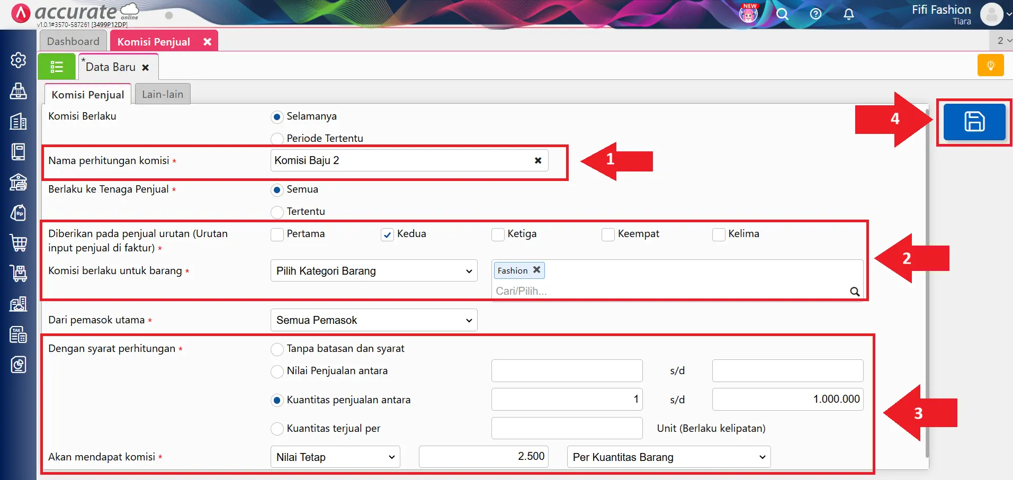This screenshot has width=1013, height=480.
Task: Go to the Dashboard tab
Action: pos(73,41)
